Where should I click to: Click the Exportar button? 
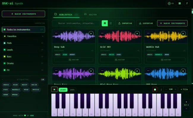[146, 23]
